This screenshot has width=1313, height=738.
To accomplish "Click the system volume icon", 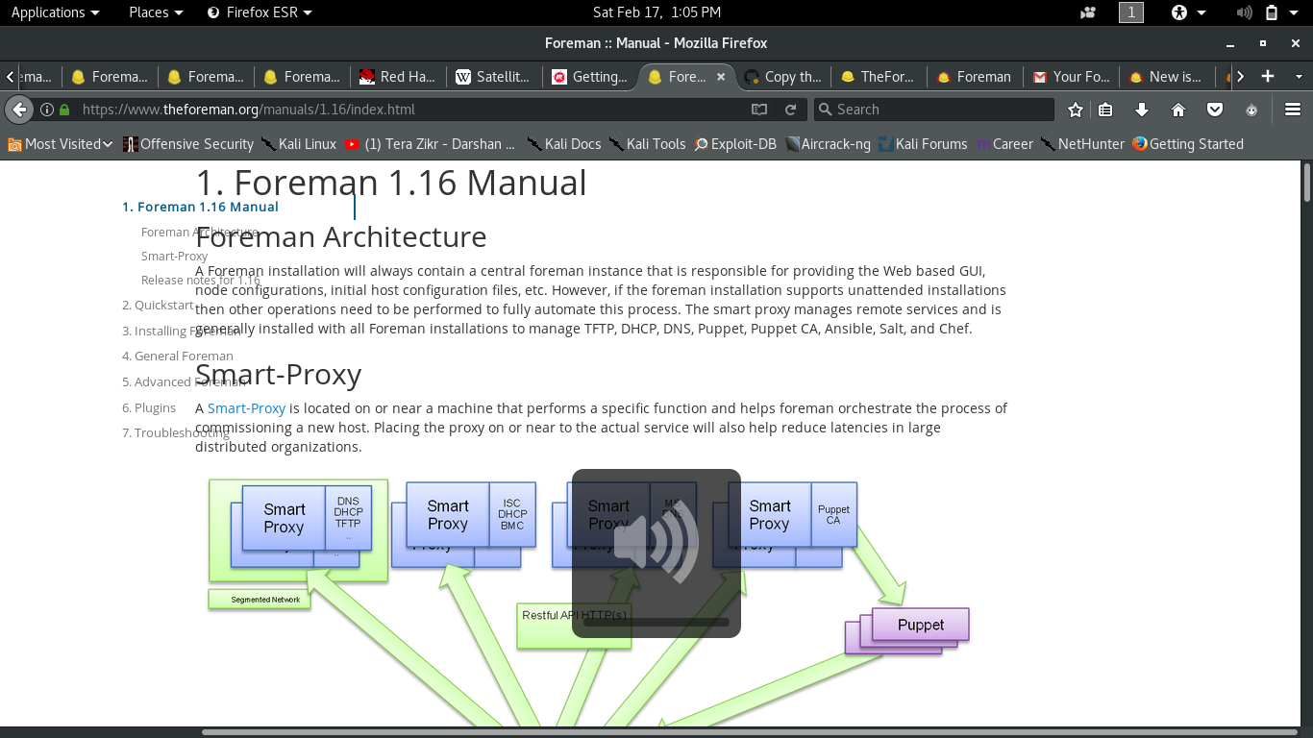I will (1244, 12).
